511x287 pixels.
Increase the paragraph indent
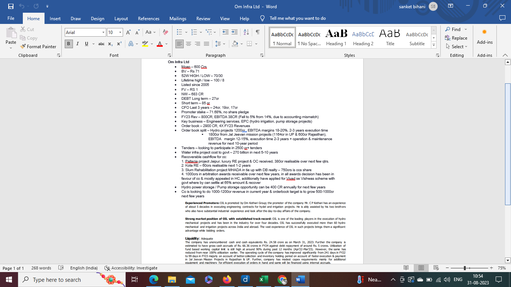235,33
